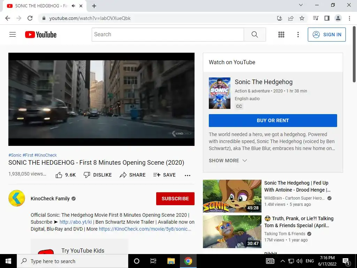Expand SHOW MORE movie description
357x268 pixels.
pos(228,161)
